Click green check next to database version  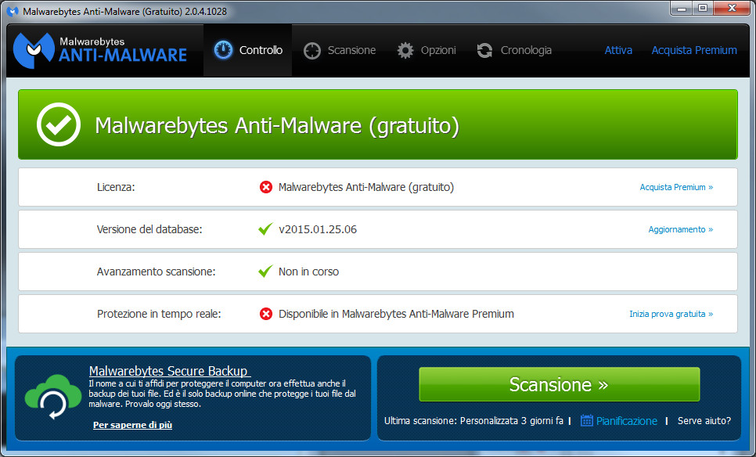(x=265, y=229)
